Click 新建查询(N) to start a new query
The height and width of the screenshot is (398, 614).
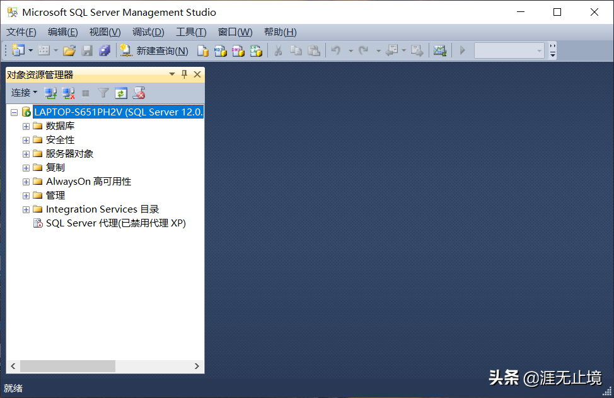(x=154, y=50)
